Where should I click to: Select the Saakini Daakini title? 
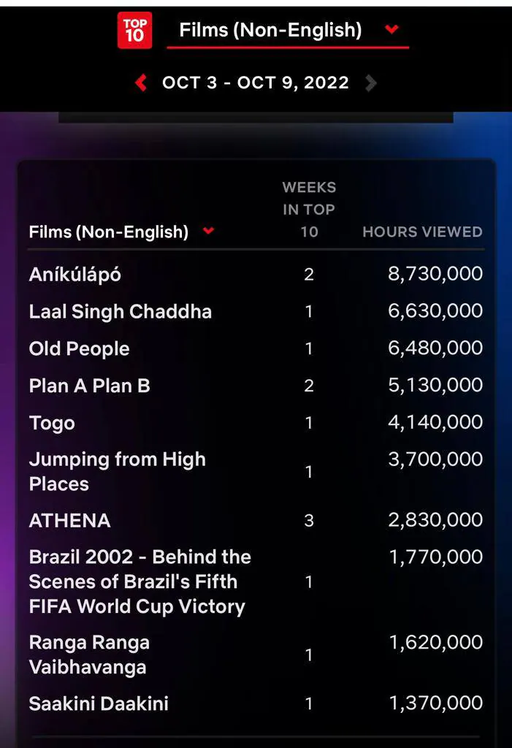(99, 703)
